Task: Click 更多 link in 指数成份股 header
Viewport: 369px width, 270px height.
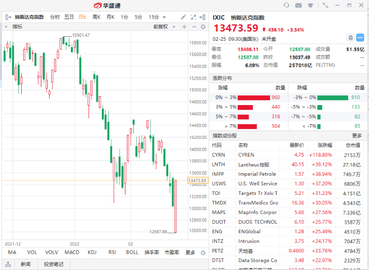Action: tap(357, 135)
